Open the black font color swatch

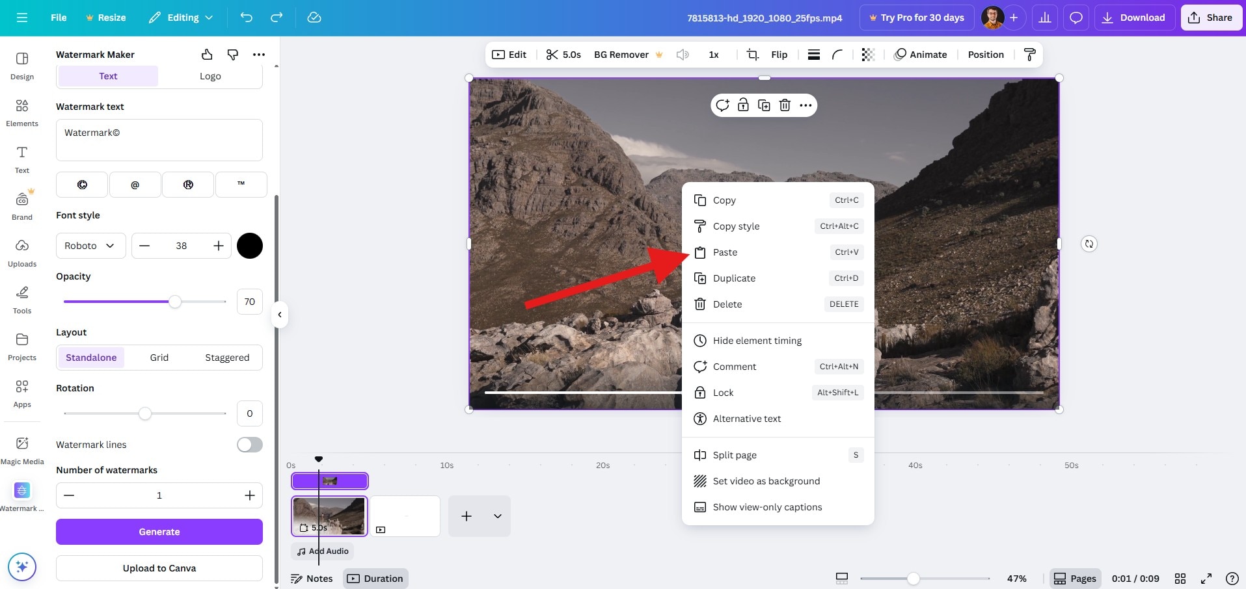pyautogui.click(x=250, y=246)
